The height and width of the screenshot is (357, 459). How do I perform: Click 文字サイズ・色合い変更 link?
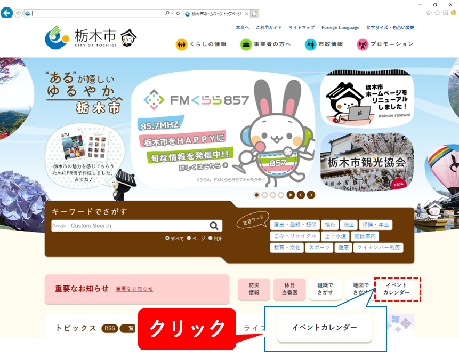pos(390,28)
